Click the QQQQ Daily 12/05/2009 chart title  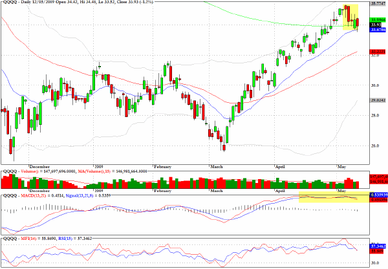click(77, 2)
